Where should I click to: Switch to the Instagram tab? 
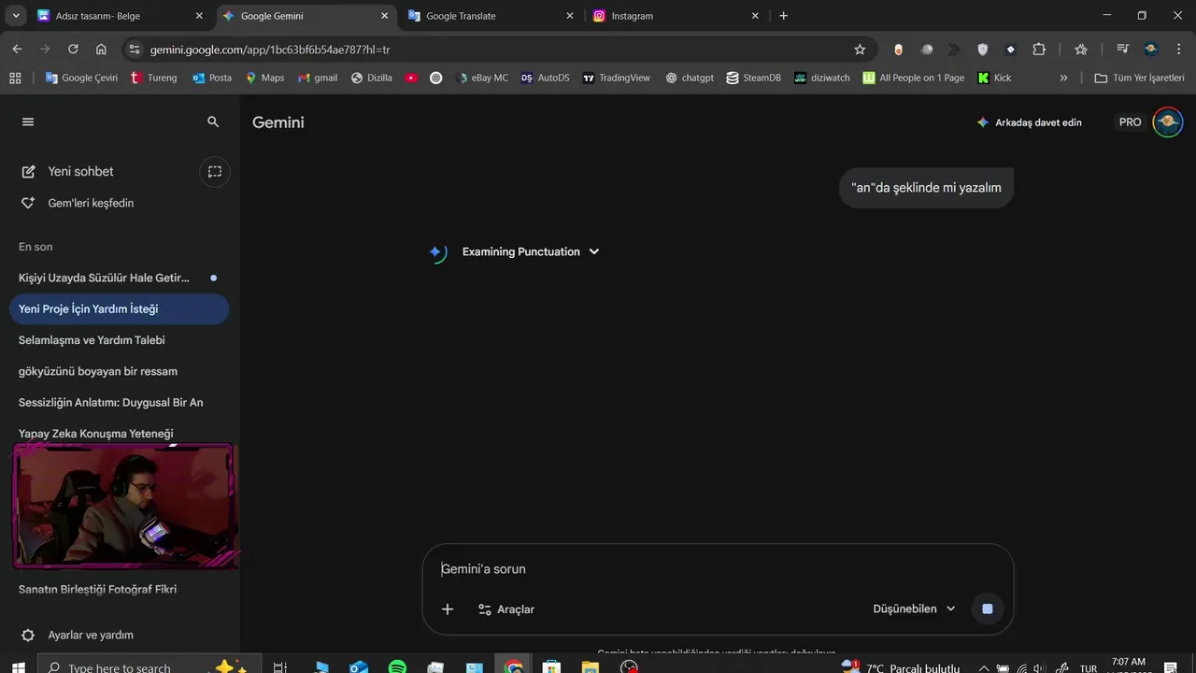tap(677, 16)
